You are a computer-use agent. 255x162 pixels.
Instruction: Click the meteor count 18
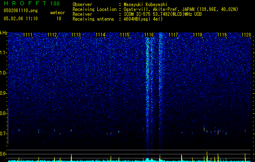59,19
